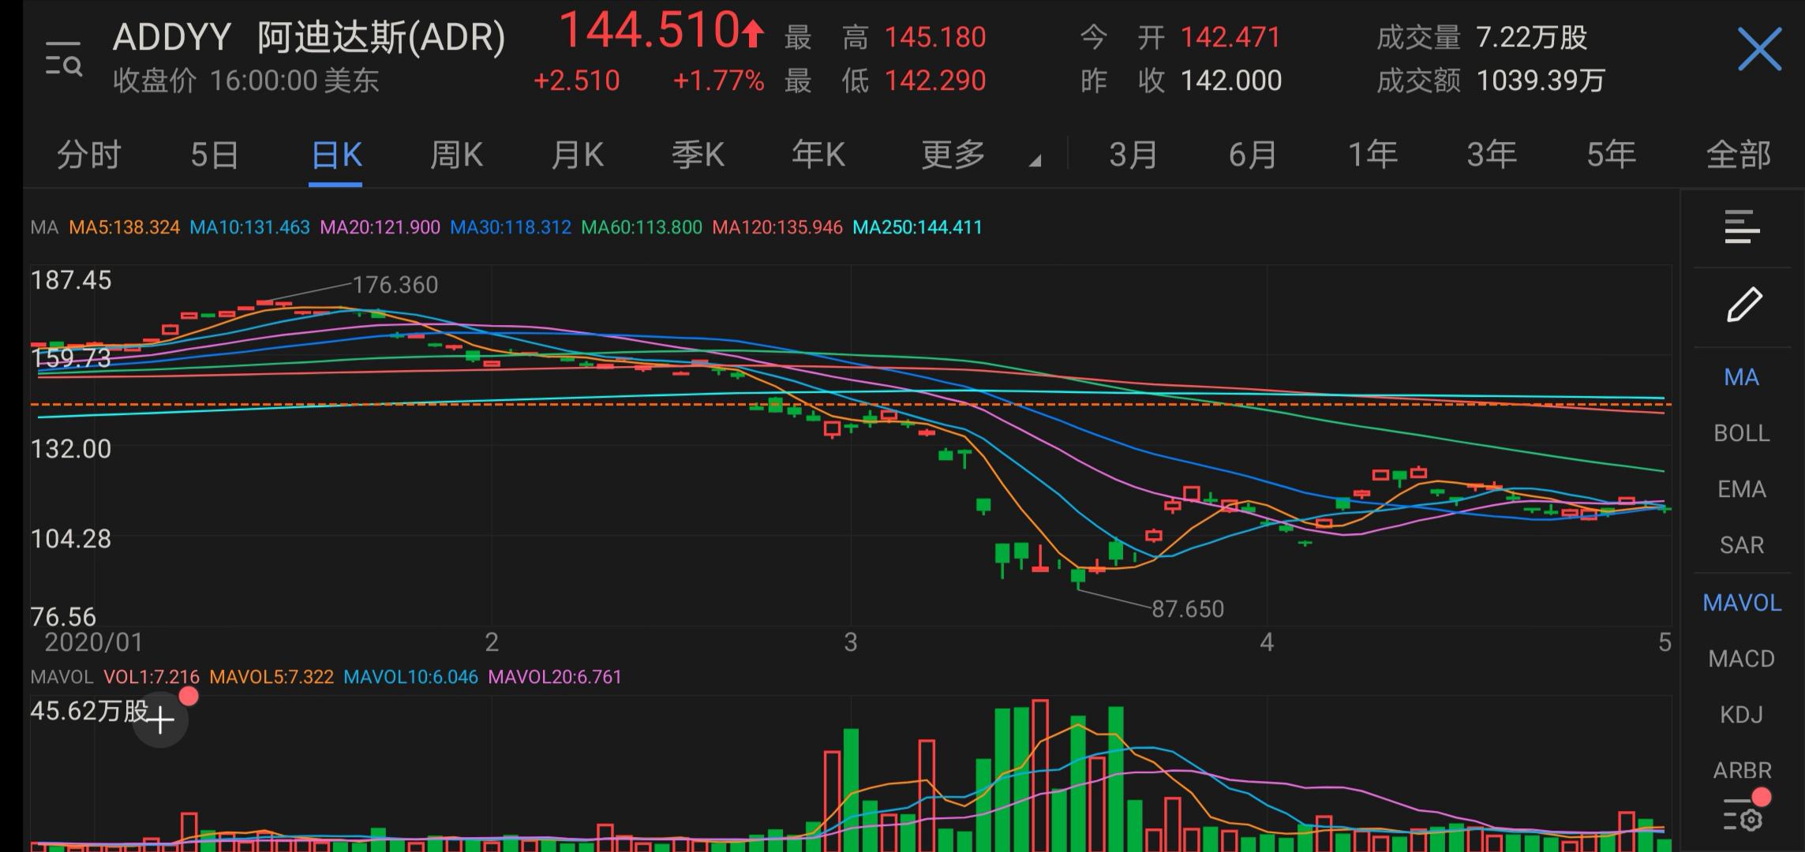Set range to 1年
The width and height of the screenshot is (1805, 852).
point(1373,155)
